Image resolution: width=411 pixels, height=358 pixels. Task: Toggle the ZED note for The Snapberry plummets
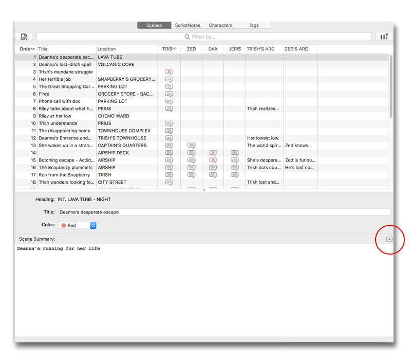[x=191, y=168]
